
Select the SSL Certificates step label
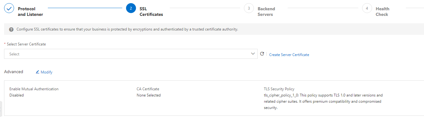tap(151, 12)
